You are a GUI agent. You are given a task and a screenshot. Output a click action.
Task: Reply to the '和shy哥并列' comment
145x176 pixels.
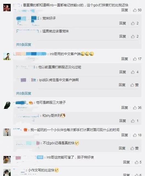[x=123, y=121]
